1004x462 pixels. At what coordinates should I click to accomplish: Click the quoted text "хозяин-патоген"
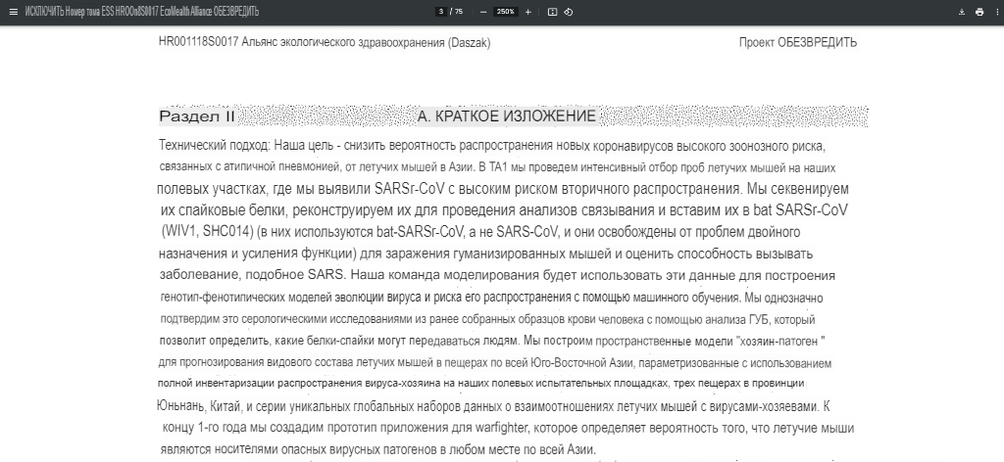pyautogui.click(x=781, y=342)
